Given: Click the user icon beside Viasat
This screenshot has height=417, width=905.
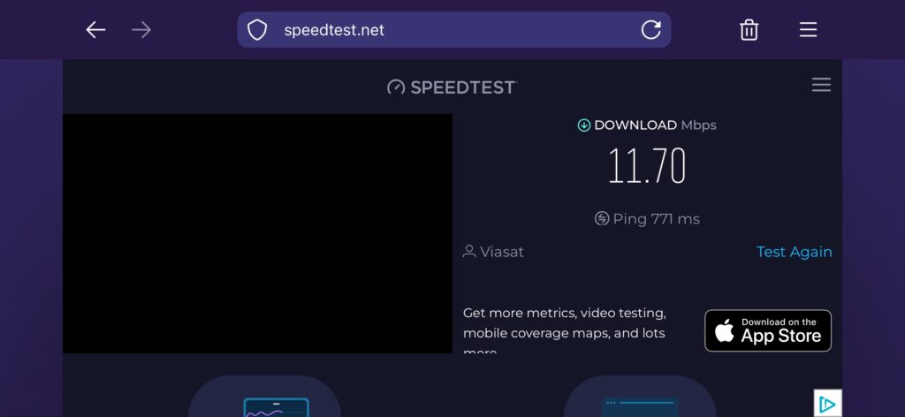Looking at the screenshot, I should tap(469, 252).
